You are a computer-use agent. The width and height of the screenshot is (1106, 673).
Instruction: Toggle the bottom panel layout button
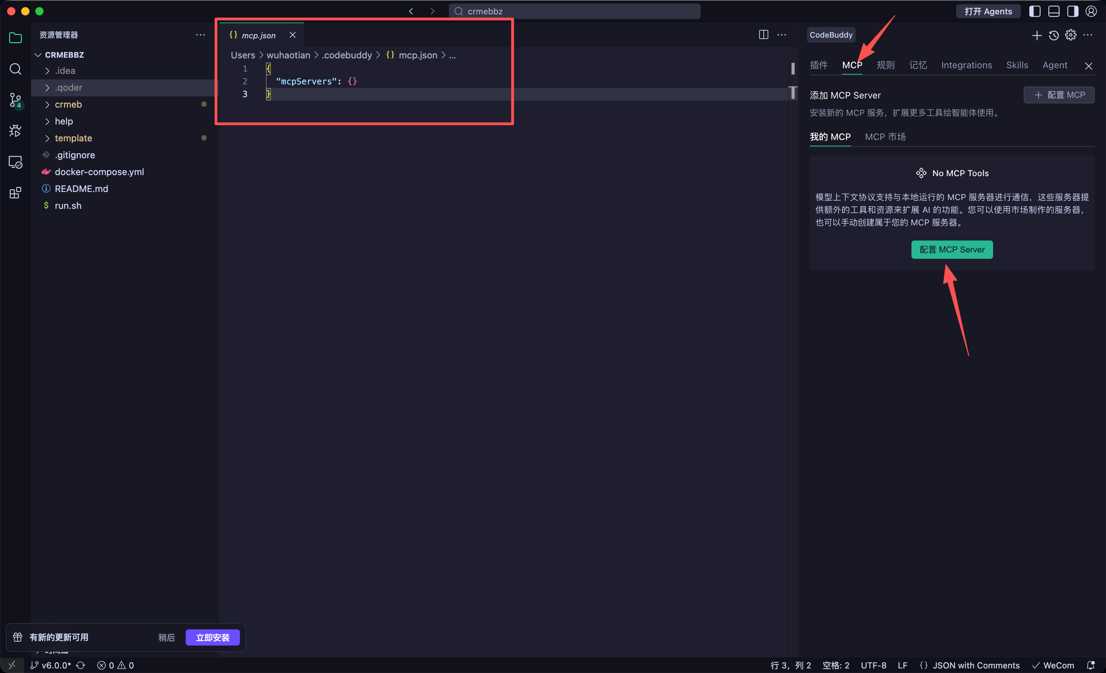[1054, 11]
